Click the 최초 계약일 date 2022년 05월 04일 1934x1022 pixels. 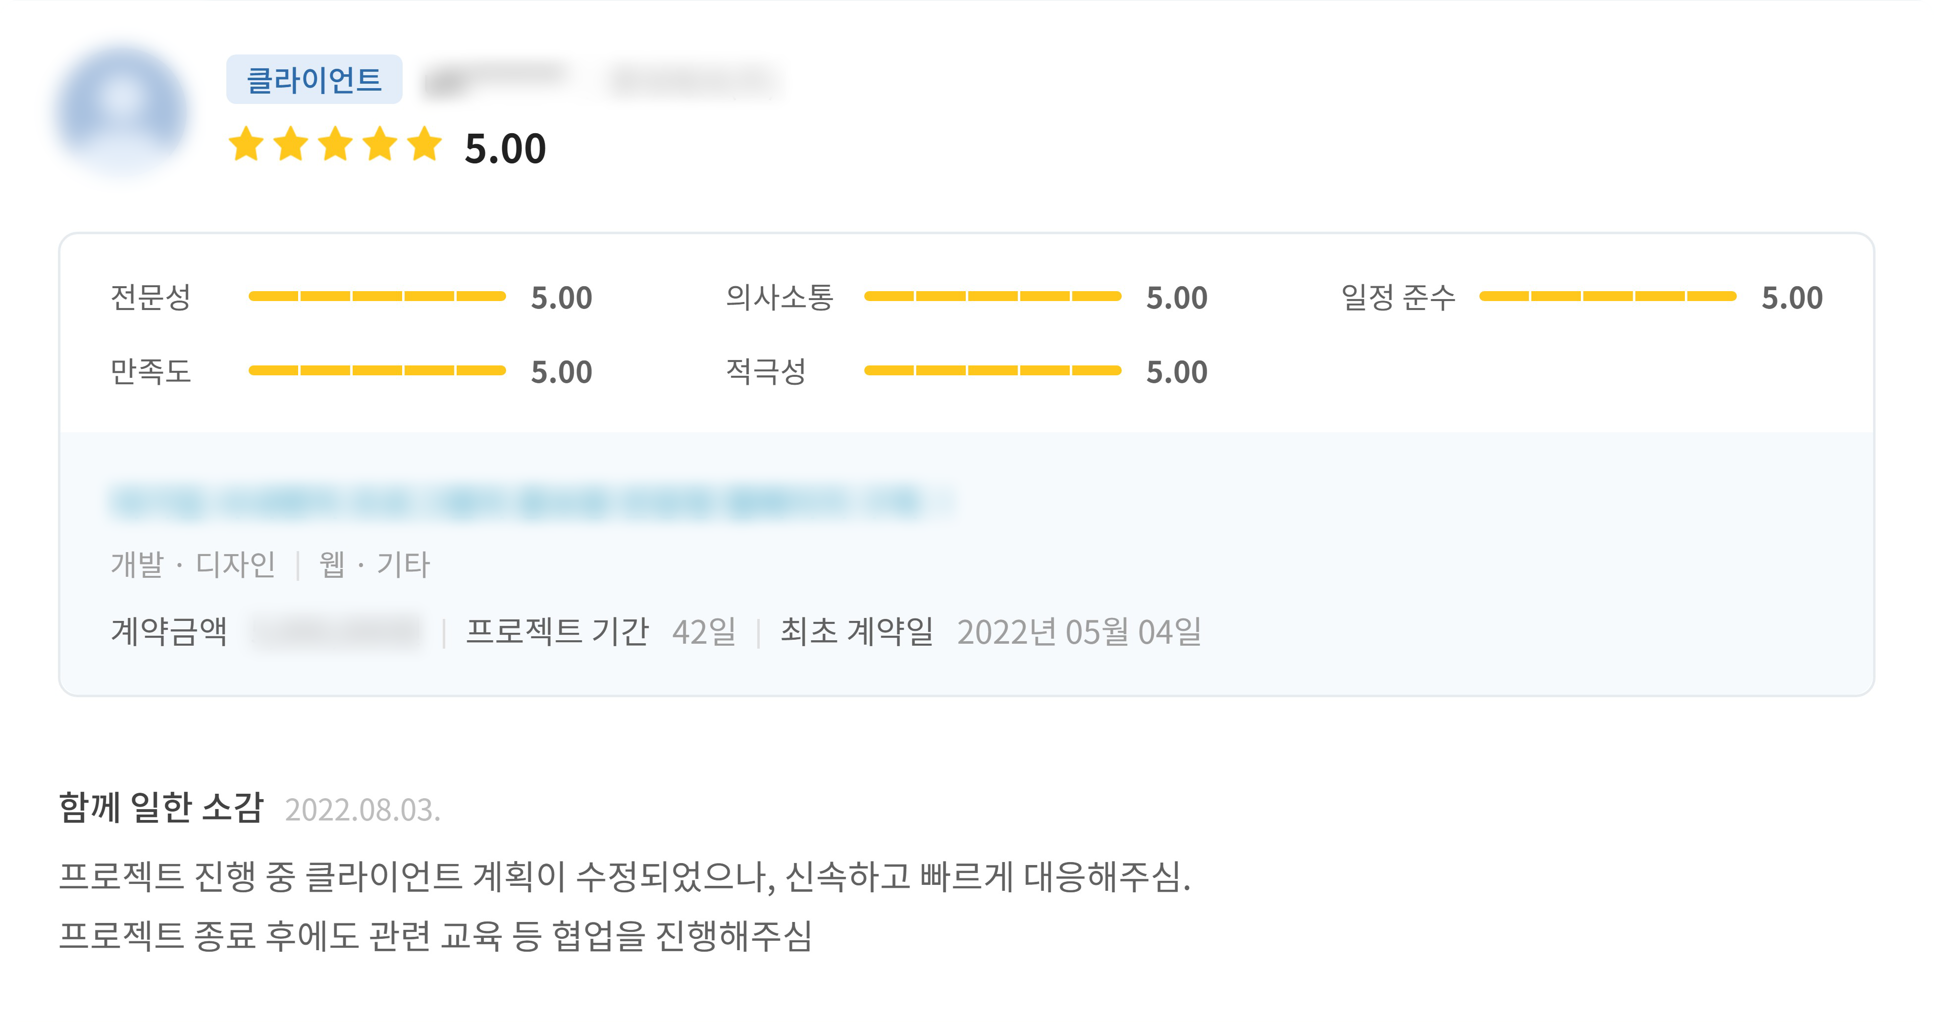click(1079, 632)
